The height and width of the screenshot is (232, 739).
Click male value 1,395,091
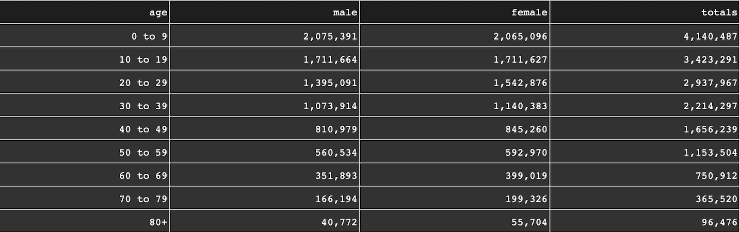pyautogui.click(x=330, y=83)
